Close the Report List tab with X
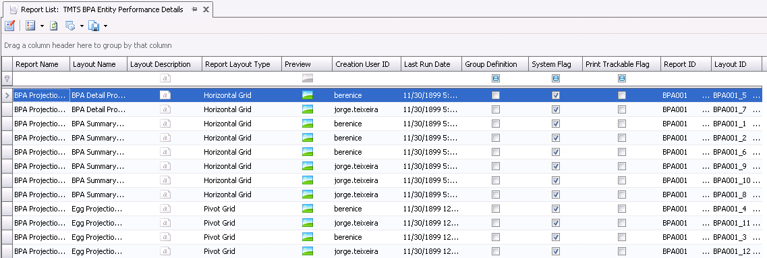Viewport: 767px width, 258px height. point(206,9)
